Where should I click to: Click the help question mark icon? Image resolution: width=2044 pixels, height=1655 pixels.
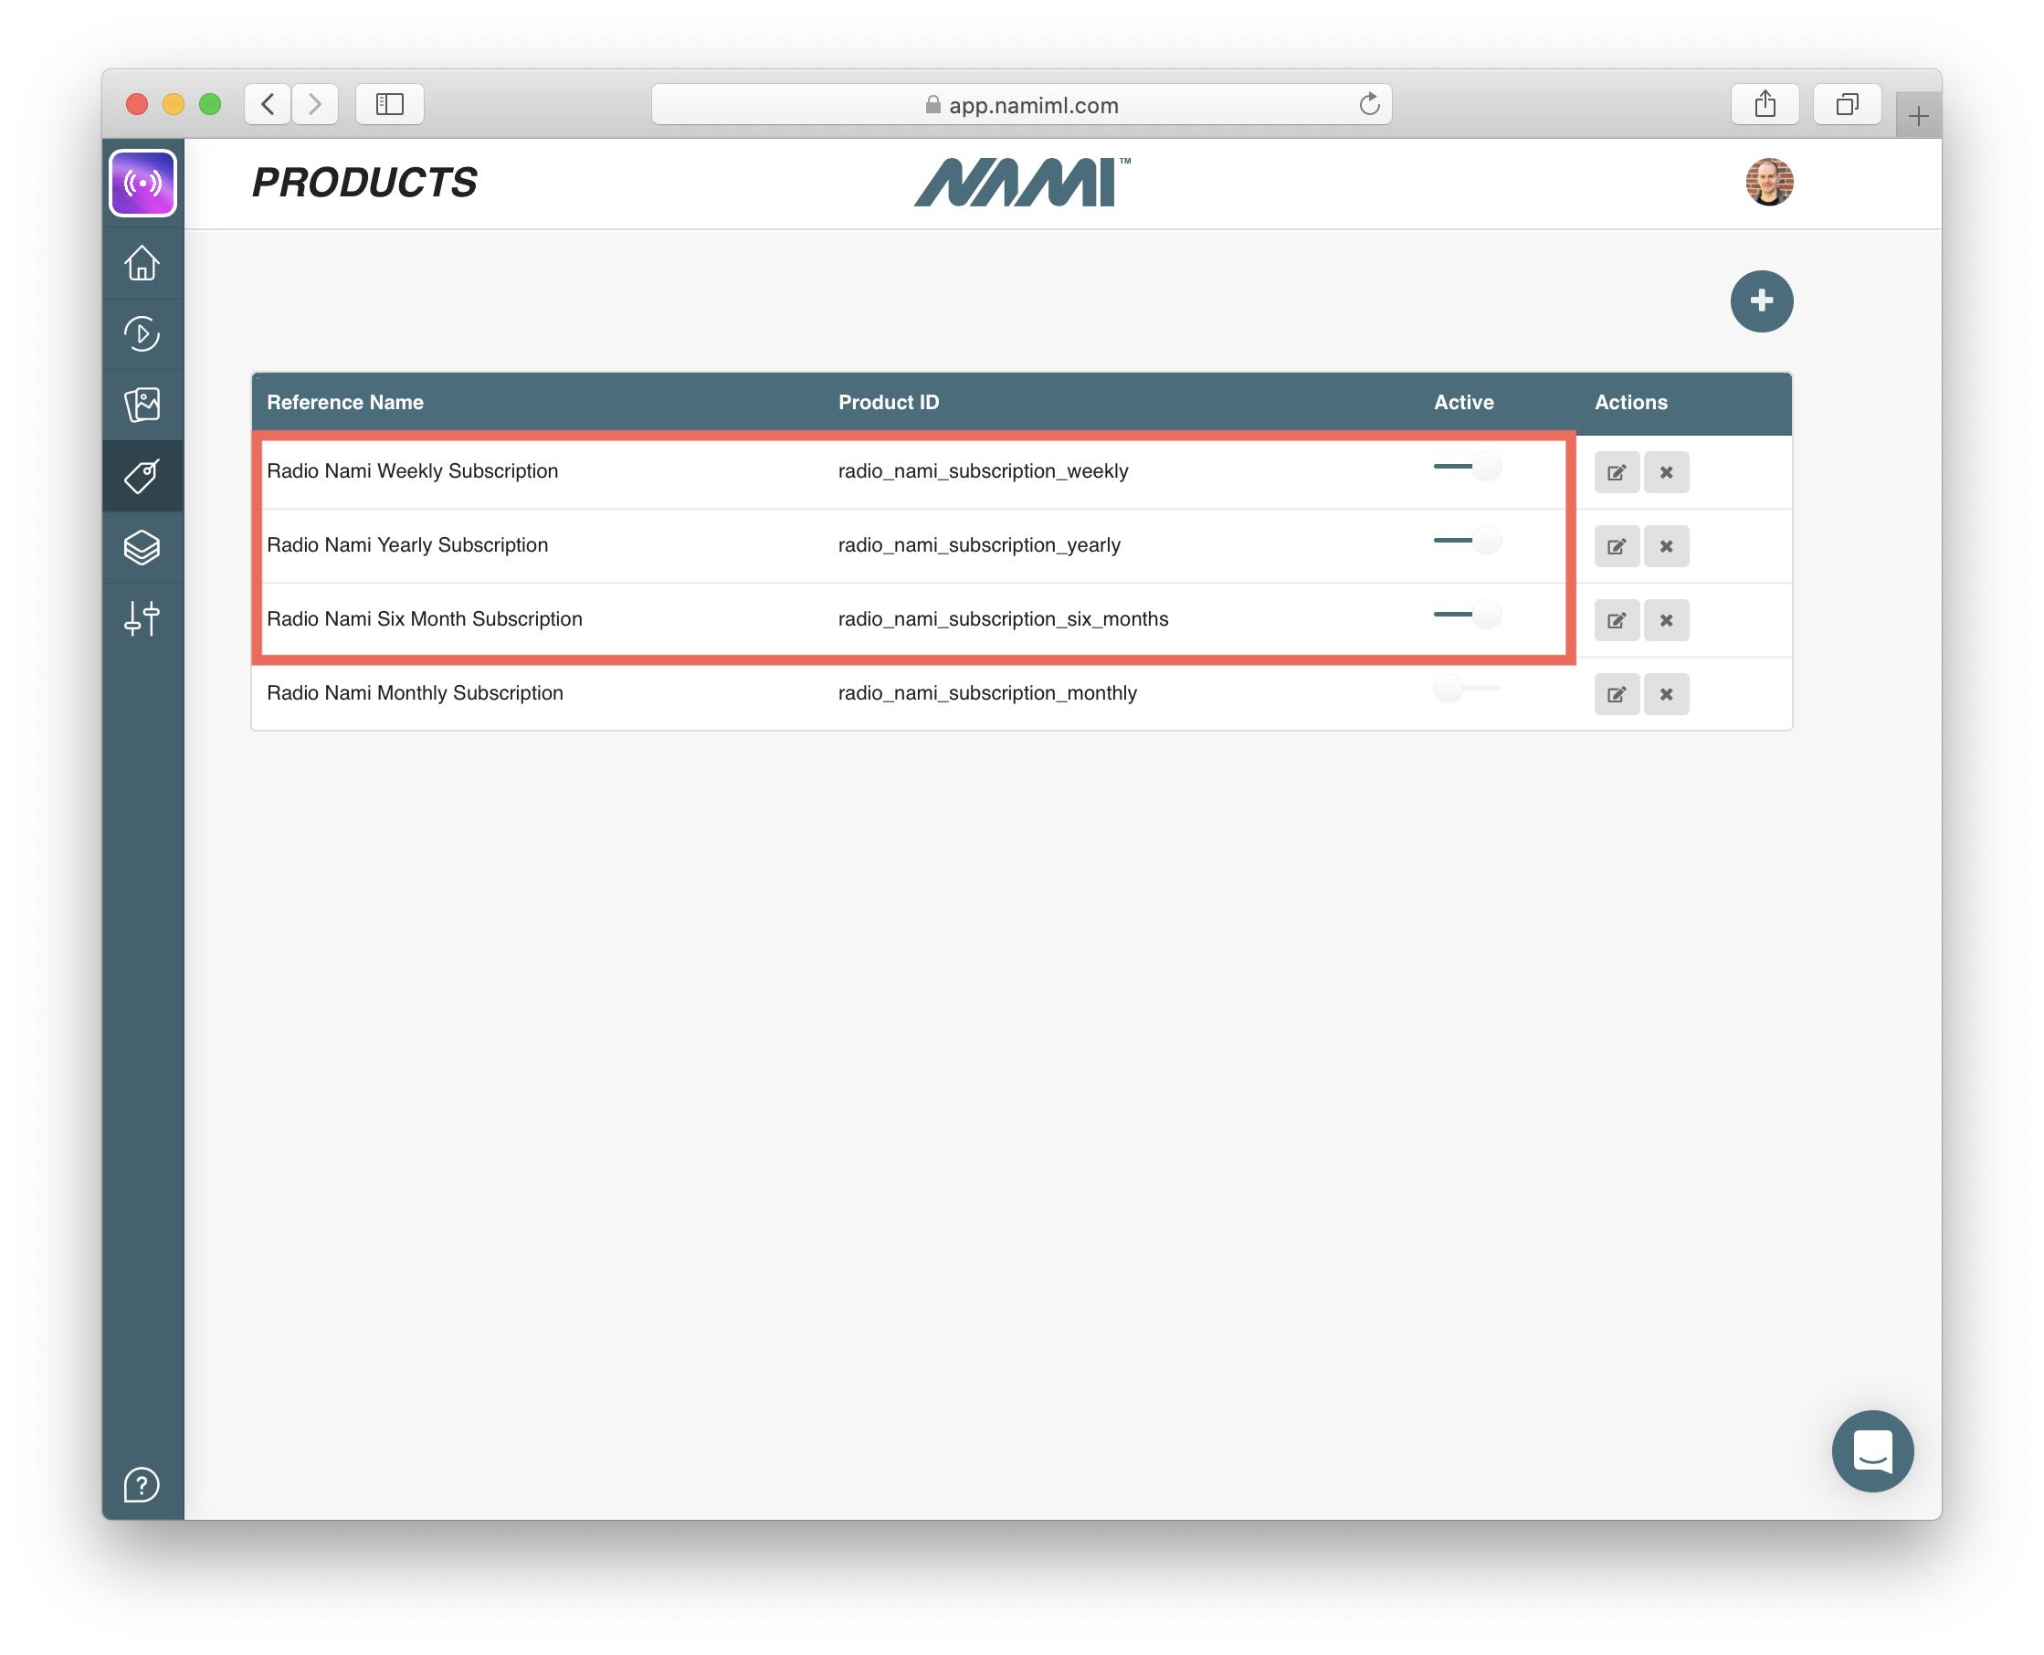[x=142, y=1484]
